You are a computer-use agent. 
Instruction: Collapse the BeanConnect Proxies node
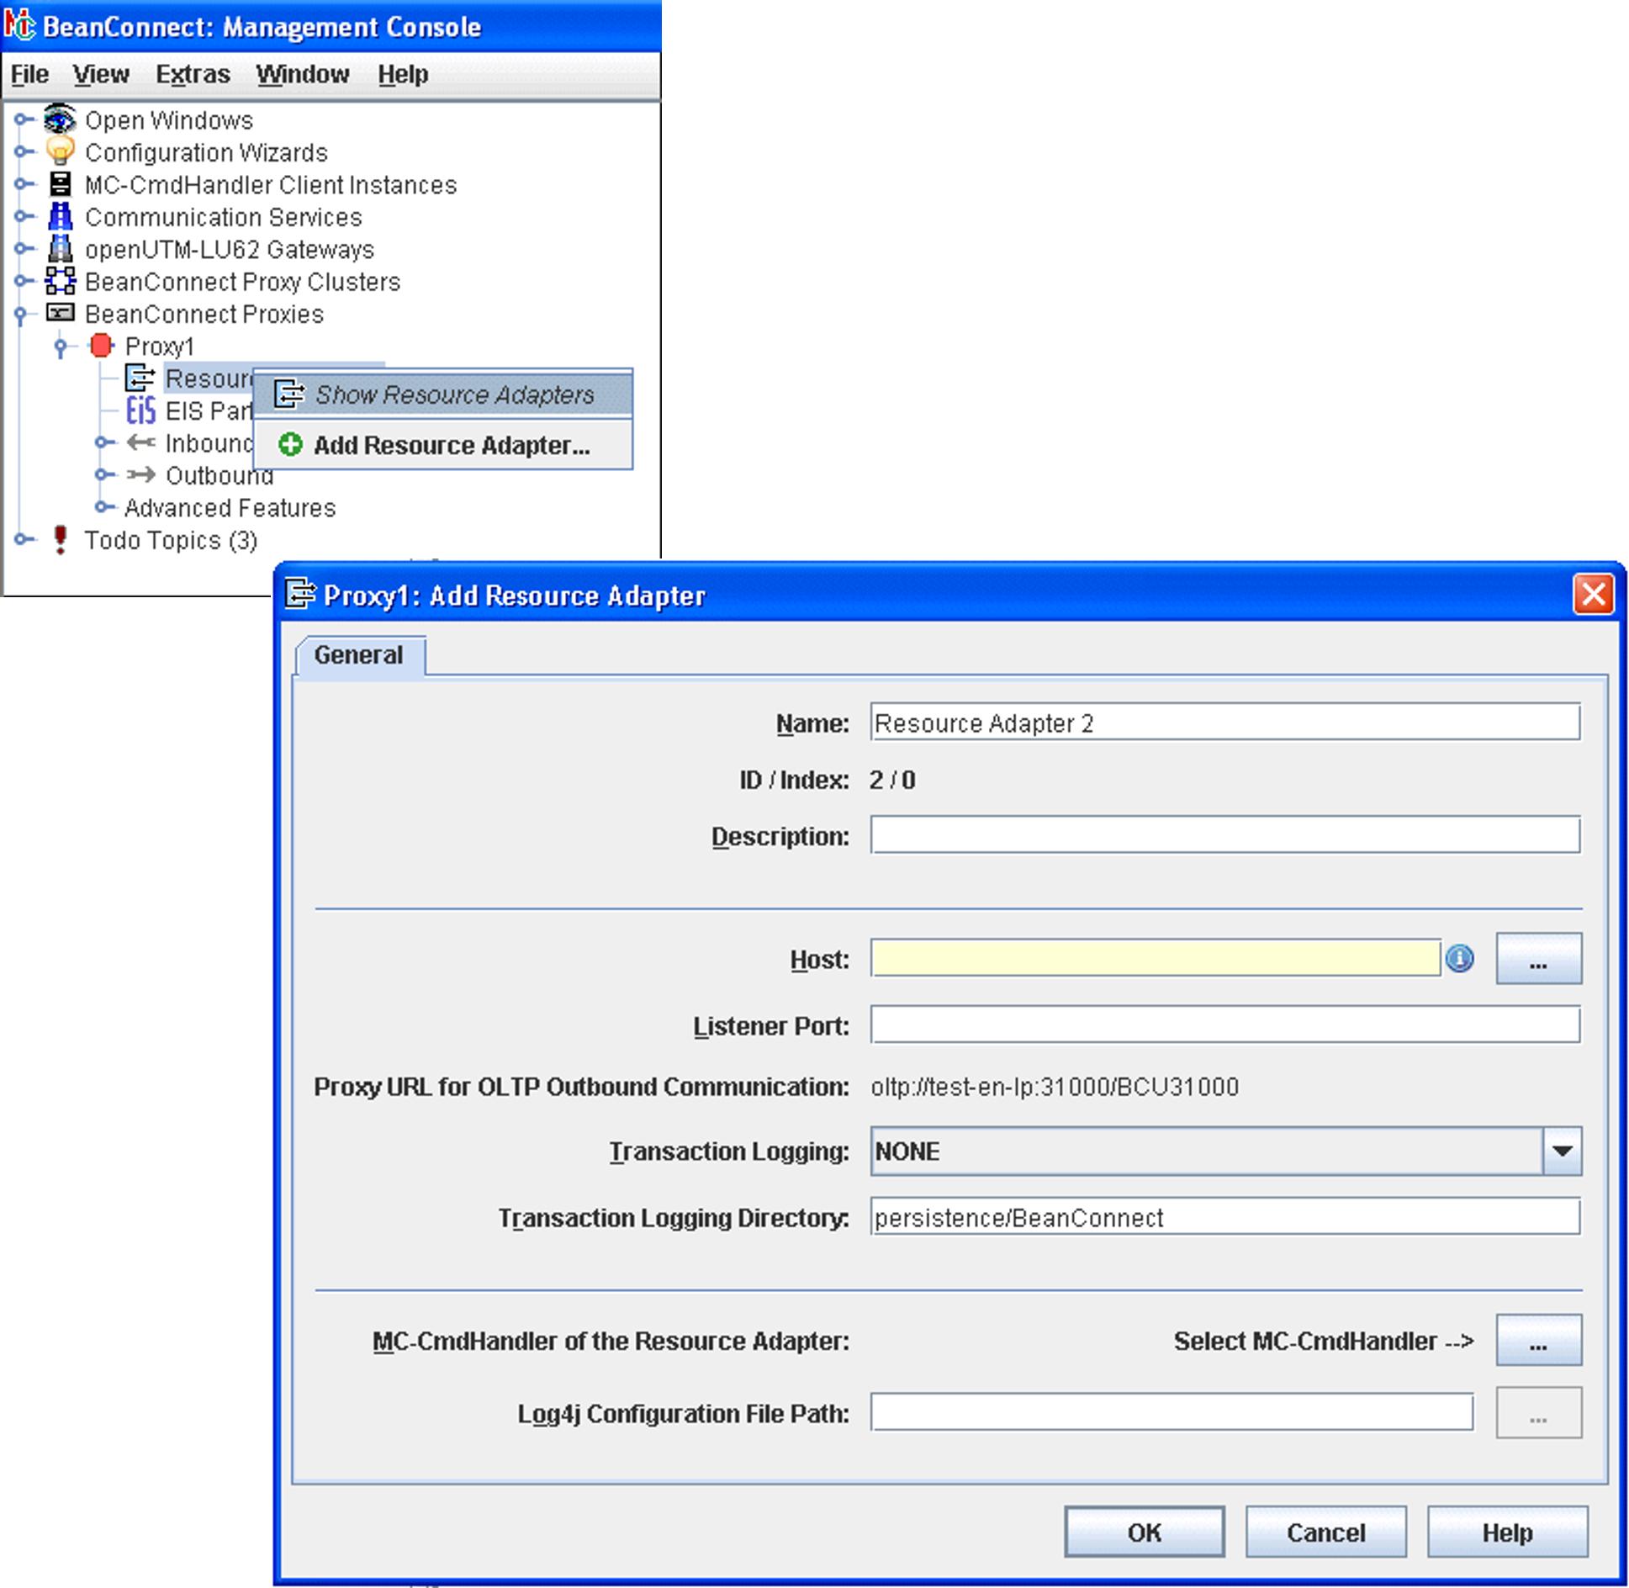click(x=21, y=315)
